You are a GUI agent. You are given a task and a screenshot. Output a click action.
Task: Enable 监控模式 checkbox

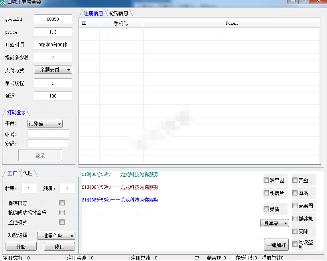[x=62, y=222]
